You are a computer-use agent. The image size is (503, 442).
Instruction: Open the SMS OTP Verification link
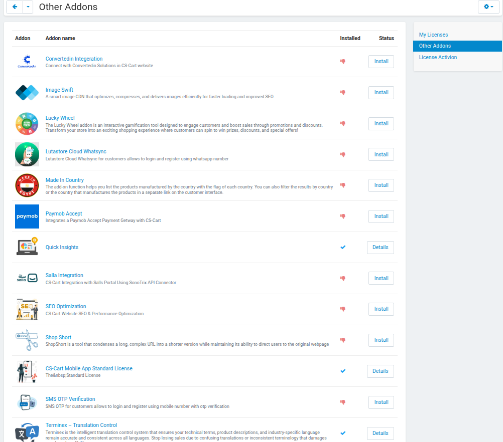70,399
